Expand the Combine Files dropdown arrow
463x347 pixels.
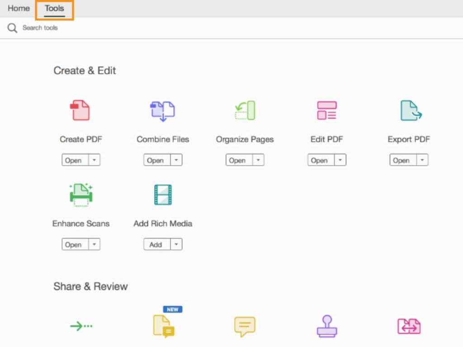click(176, 160)
